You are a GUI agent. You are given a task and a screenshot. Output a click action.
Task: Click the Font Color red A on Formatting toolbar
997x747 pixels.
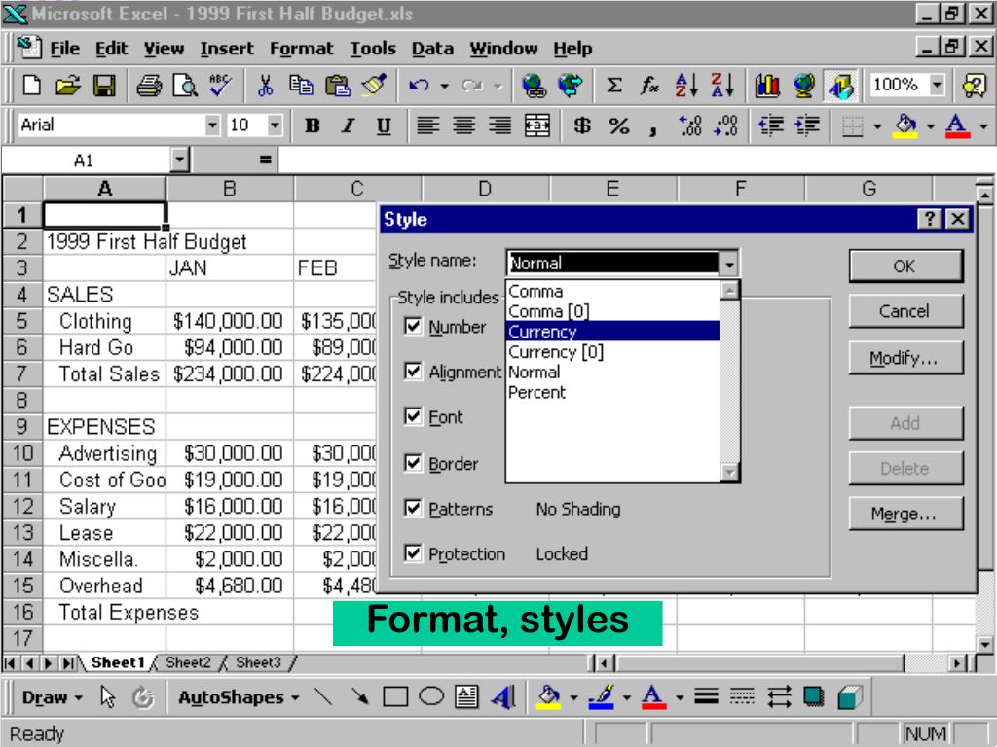pos(958,125)
